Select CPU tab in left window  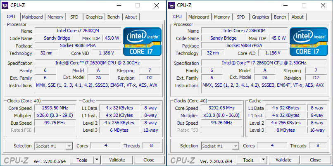pyautogui.click(x=11, y=17)
